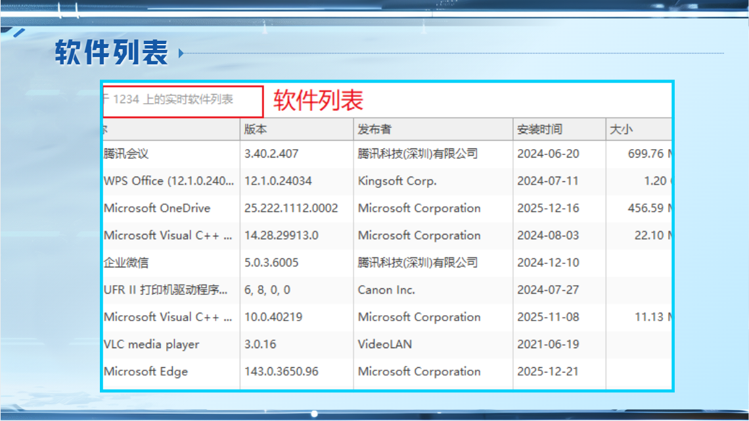Click size value 1.20 in WPS row
The width and height of the screenshot is (749, 421).
click(x=655, y=181)
